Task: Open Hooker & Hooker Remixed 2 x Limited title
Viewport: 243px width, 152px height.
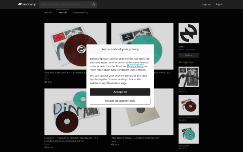Action: point(71,139)
